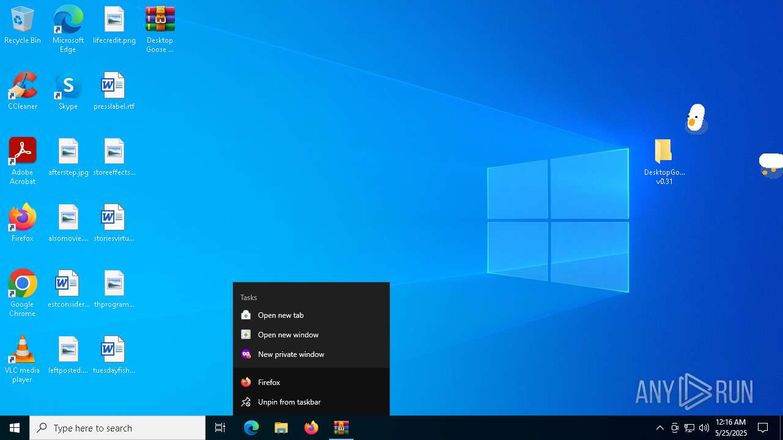Viewport: 783px width, 440px height.
Task: Select the leftposted image file
Action: (x=68, y=356)
